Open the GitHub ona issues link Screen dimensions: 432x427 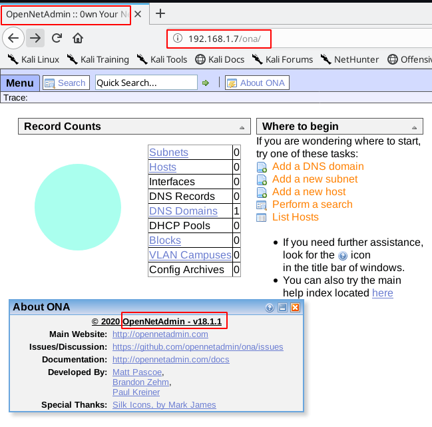click(198, 347)
